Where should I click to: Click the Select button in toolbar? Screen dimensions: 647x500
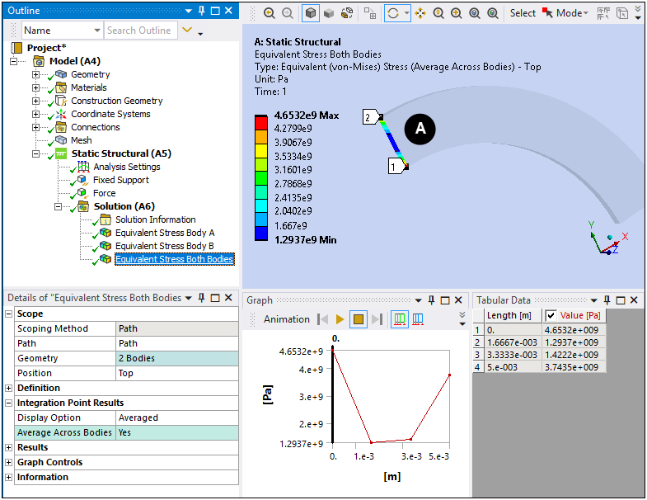click(523, 13)
